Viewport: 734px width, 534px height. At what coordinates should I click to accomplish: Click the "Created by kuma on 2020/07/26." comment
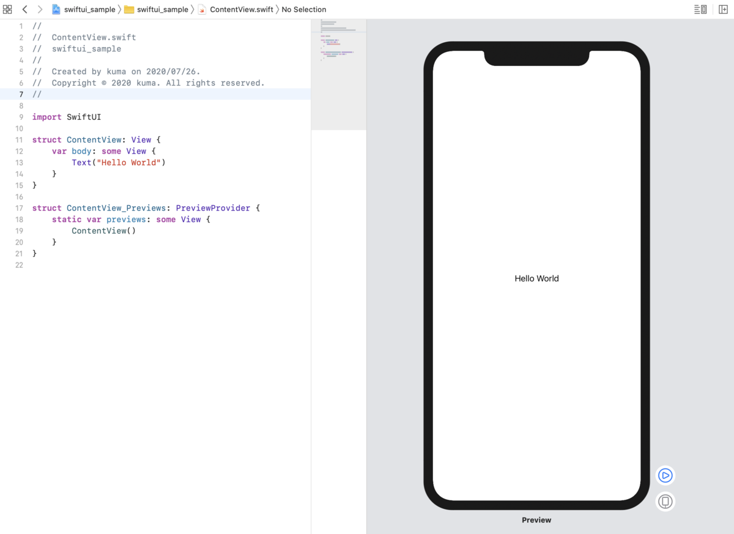(116, 72)
